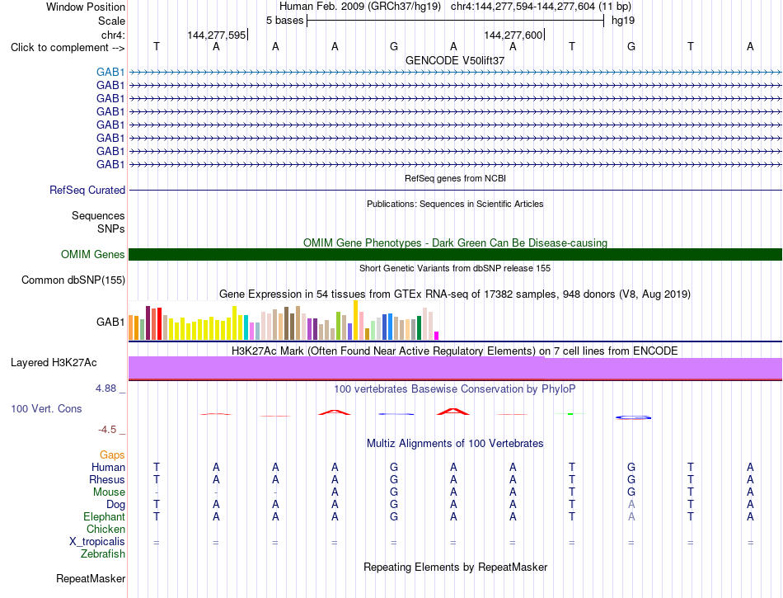
Task: Open "RefSeq genes from NCBI" track title
Action: pos(455,178)
